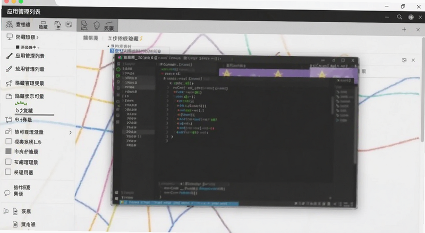The height and width of the screenshot is (233, 425).
Task: Open the middle purple star thumbnail in editor
Action: pyautogui.click(x=277, y=73)
